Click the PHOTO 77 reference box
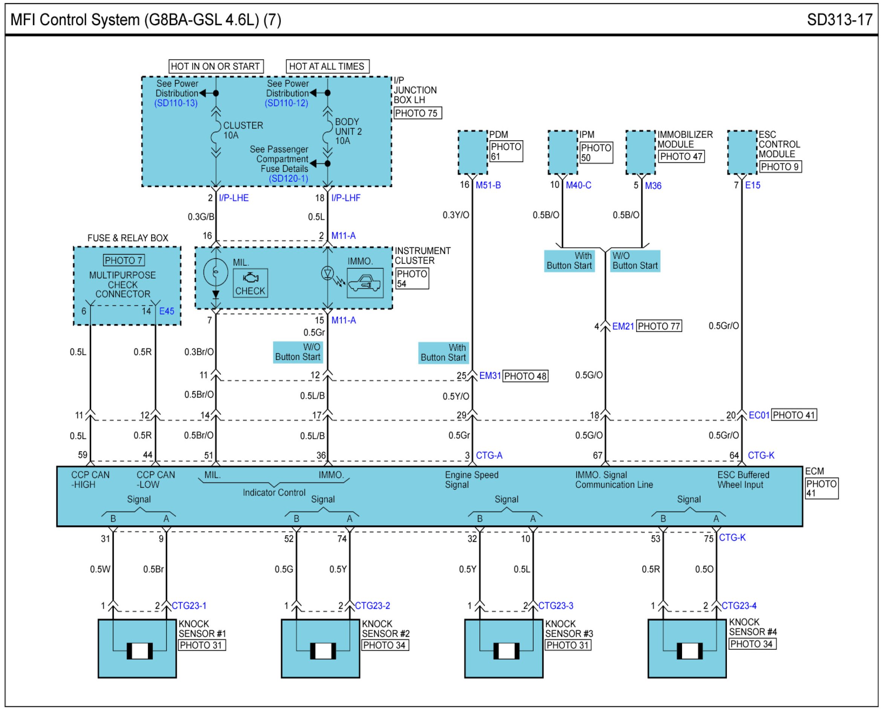The image size is (881, 709). pyautogui.click(x=659, y=326)
